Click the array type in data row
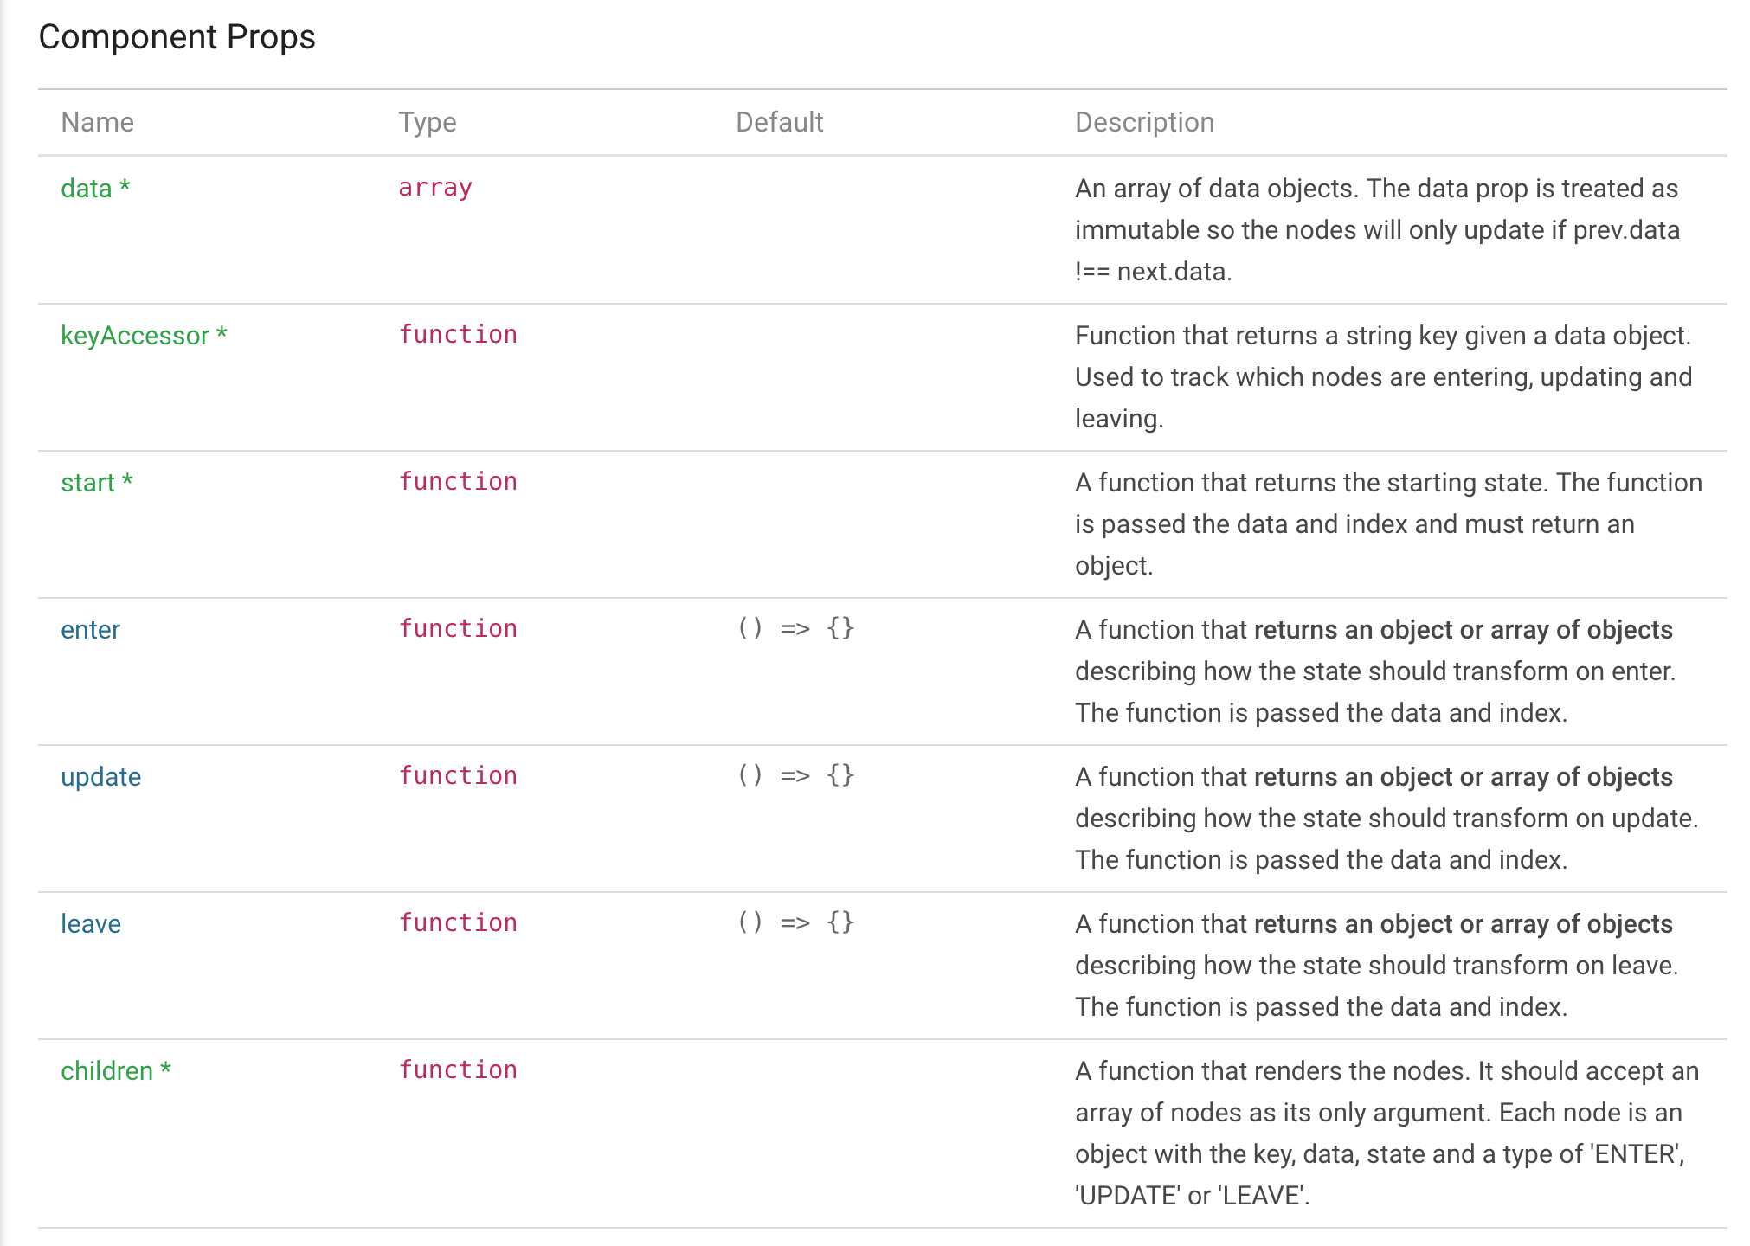Viewport: 1750px width, 1246px height. click(435, 188)
